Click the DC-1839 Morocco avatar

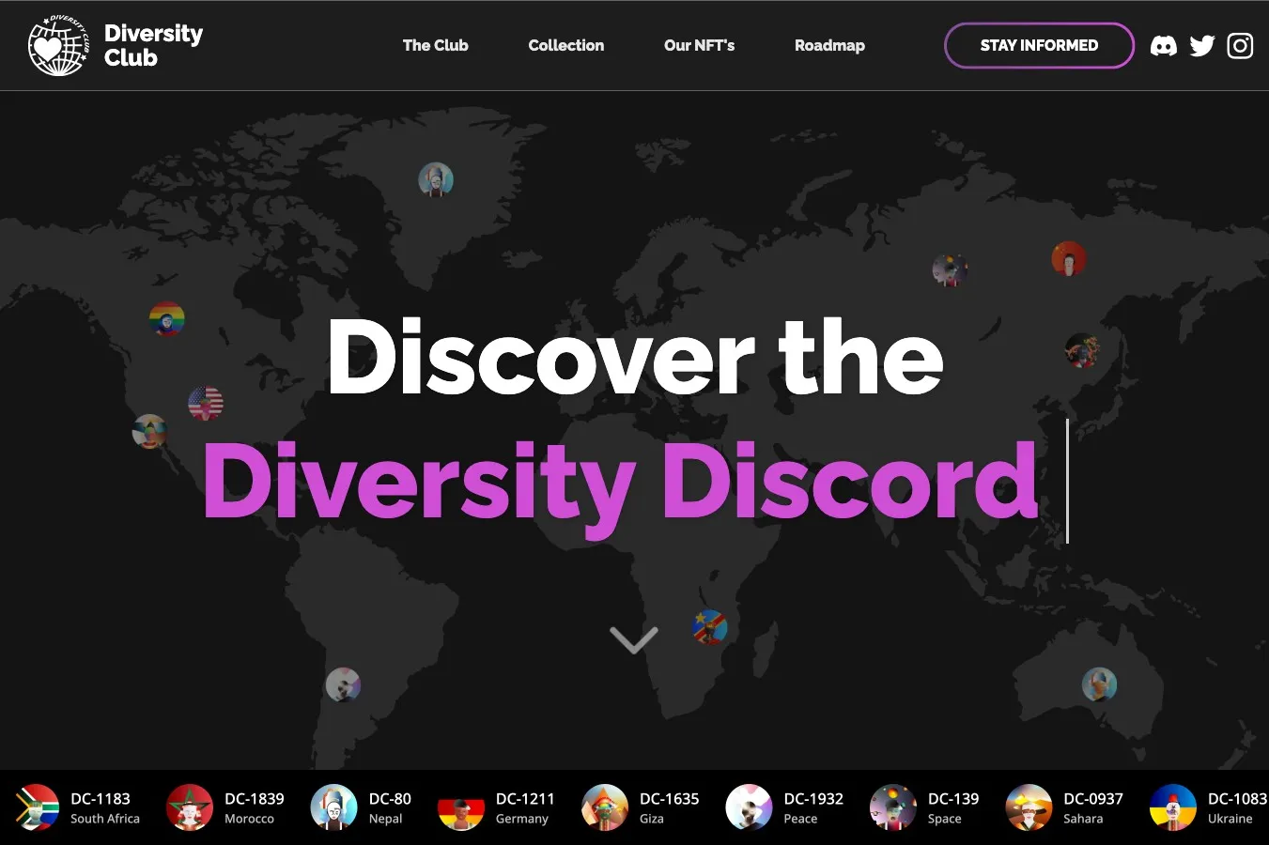click(x=190, y=807)
